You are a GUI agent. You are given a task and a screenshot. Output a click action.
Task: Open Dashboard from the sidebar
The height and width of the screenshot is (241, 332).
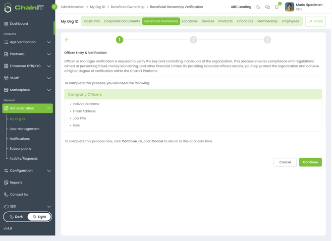click(19, 24)
